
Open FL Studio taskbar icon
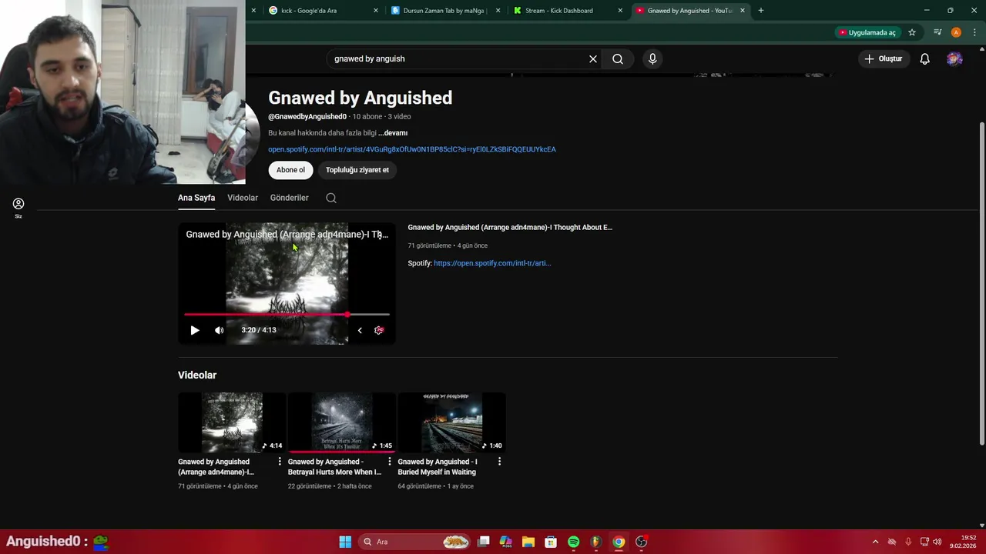click(595, 542)
